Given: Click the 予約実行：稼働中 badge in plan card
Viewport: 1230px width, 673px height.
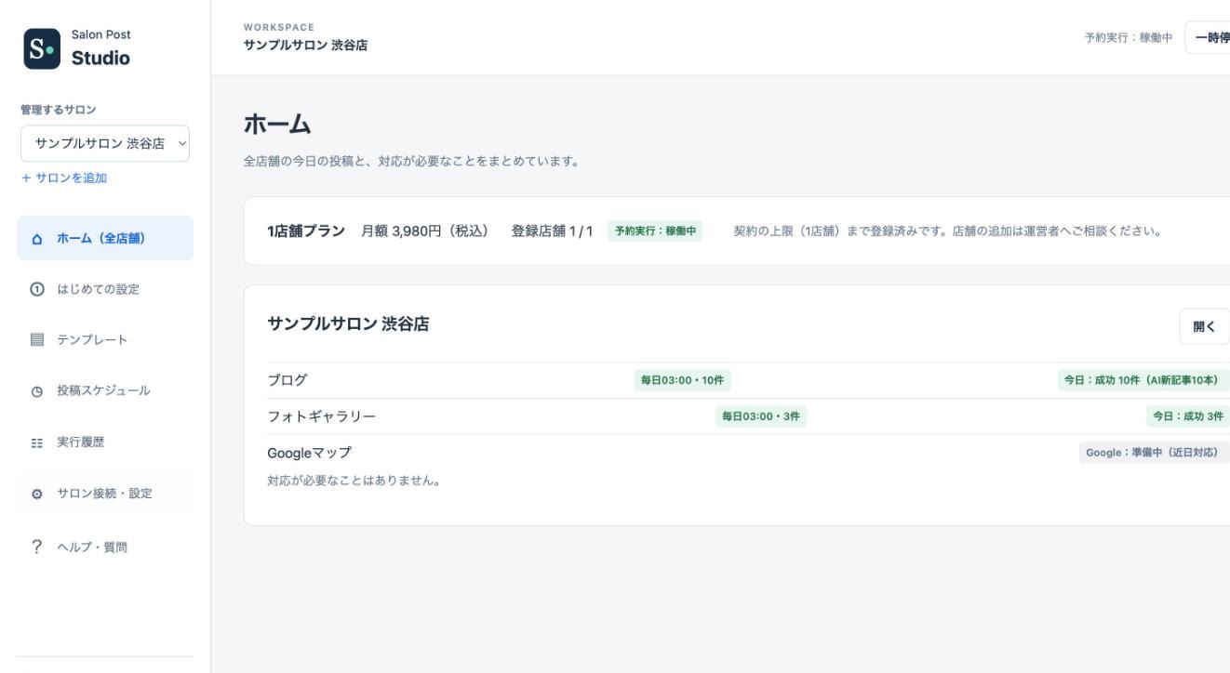Looking at the screenshot, I should pos(655,231).
